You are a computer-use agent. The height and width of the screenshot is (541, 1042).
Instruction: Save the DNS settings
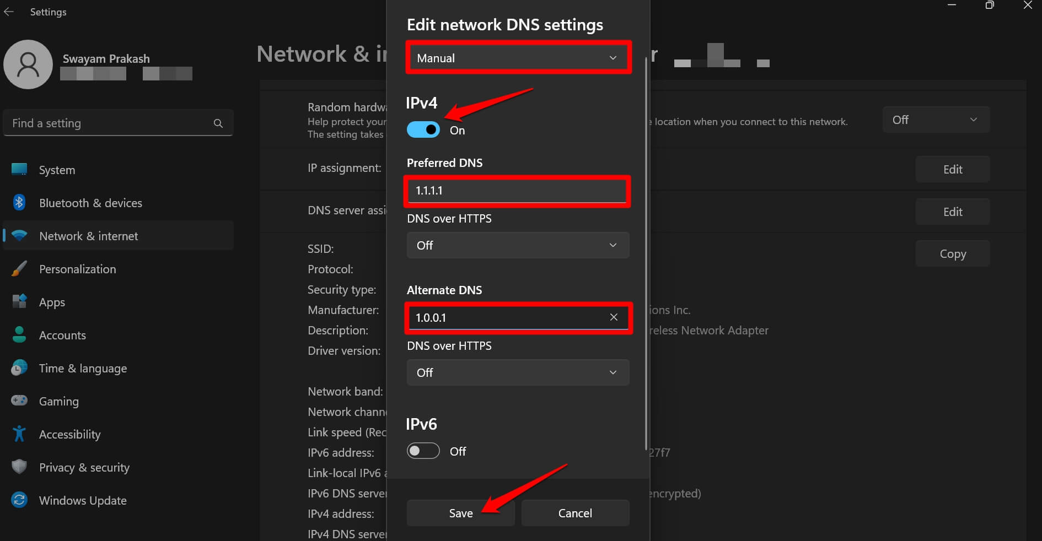coord(460,513)
